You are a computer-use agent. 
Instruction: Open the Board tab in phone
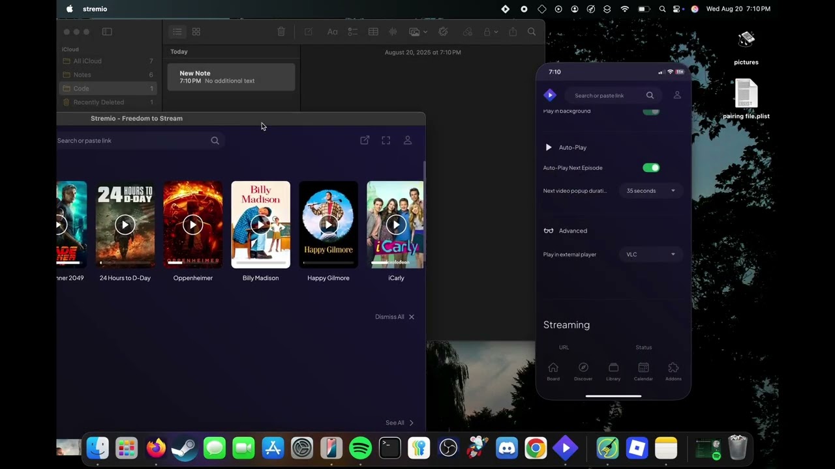pyautogui.click(x=553, y=371)
